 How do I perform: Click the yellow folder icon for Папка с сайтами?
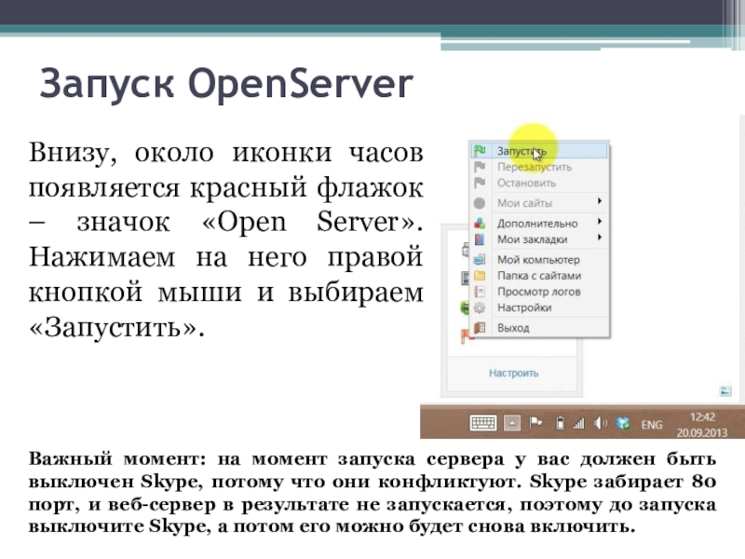[x=480, y=276]
